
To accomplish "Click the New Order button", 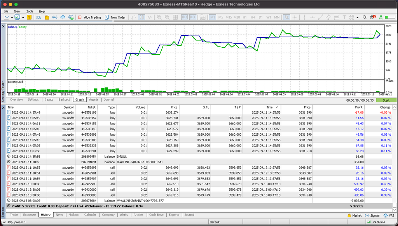I will (115, 17).
